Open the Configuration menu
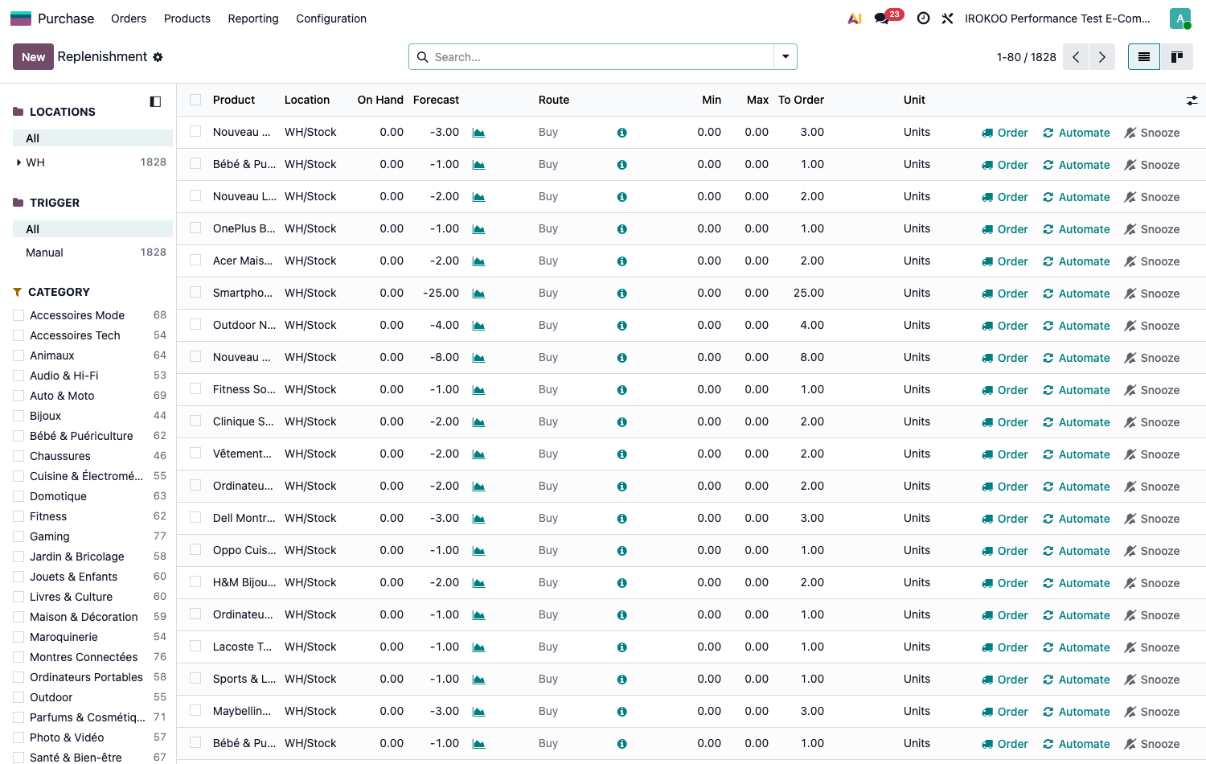Viewport: 1206px width, 764px height. point(331,18)
